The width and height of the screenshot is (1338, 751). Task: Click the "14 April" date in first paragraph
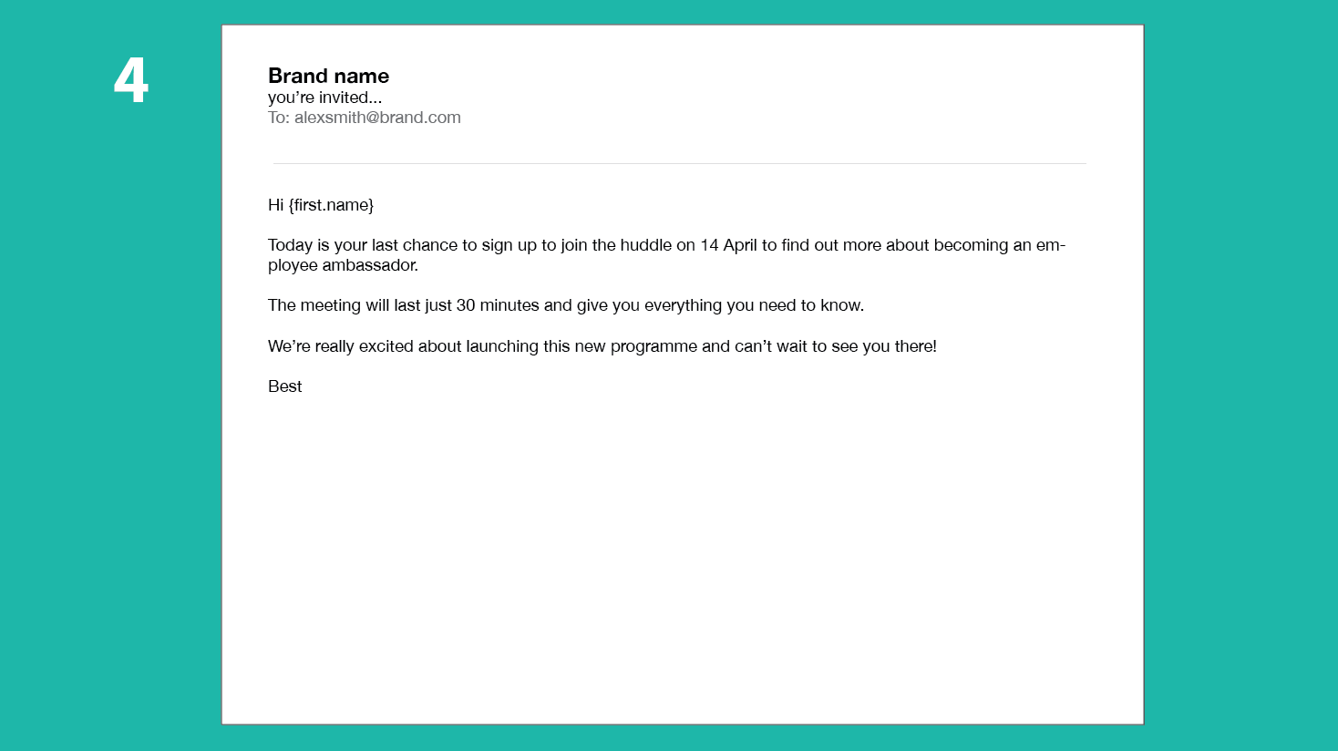[x=728, y=245]
